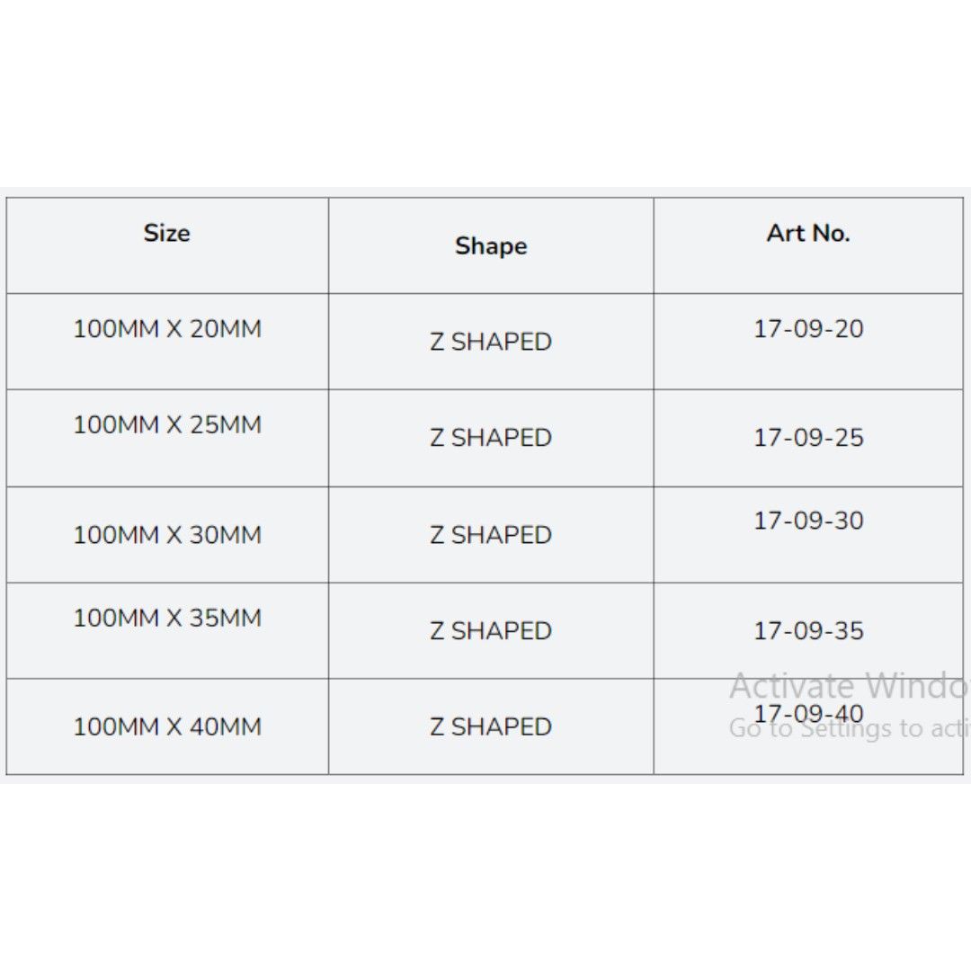Screen dimensions: 971x971
Task: Click art number 17-09-35
Action: pyautogui.click(x=808, y=631)
